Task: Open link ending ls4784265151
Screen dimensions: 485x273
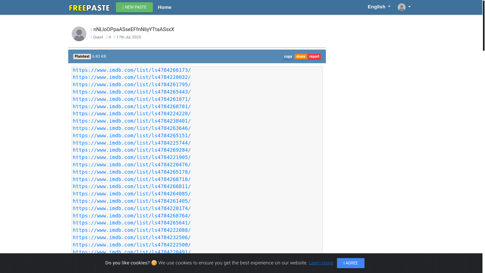Action: (x=132, y=136)
